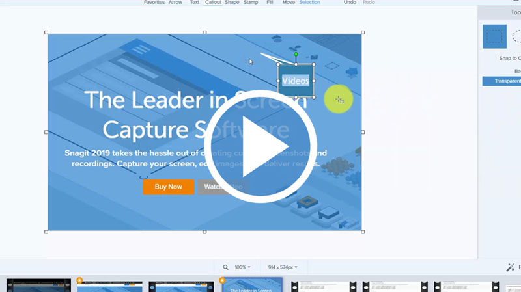Pick the Shape tool

tap(232, 3)
